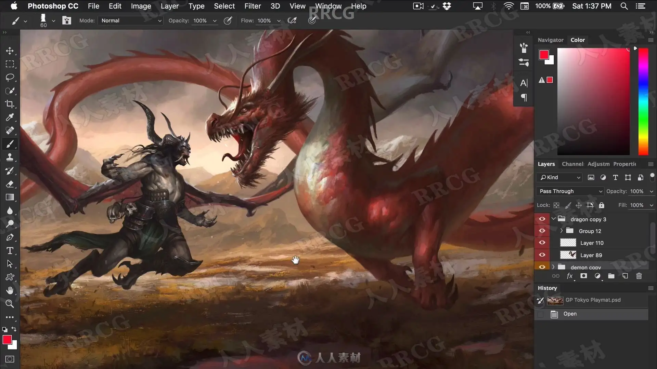
Task: Delete the selected layer with trash icon
Action: point(639,276)
